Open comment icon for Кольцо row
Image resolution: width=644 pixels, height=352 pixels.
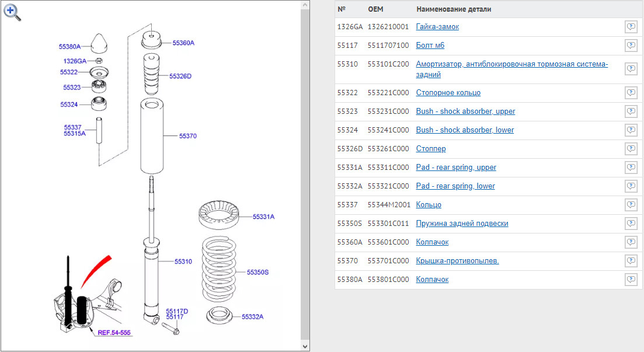[x=631, y=205]
